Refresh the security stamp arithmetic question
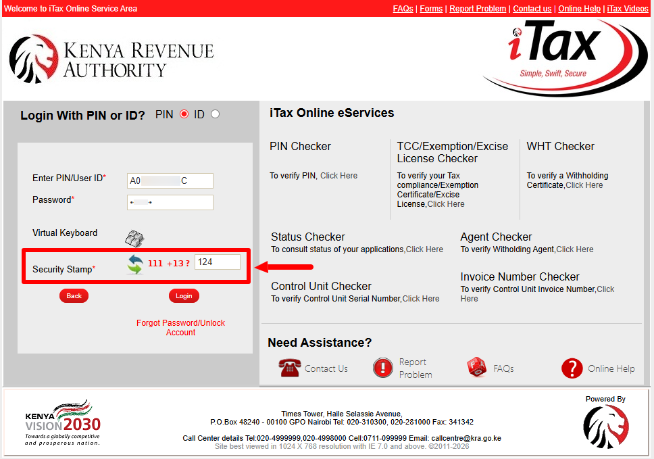Viewport: 654px width, 459px height. point(134,264)
